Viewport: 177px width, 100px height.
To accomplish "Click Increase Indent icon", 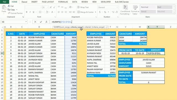I will tap(74, 12).
